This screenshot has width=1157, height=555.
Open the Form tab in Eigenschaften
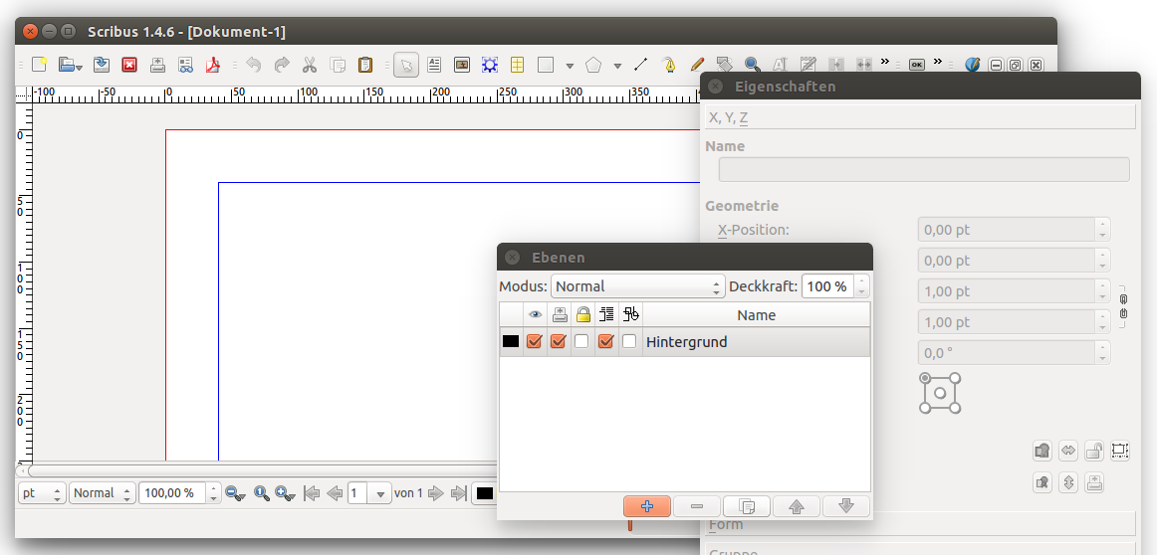(919, 525)
